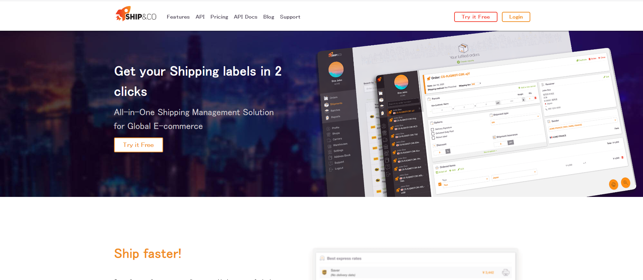Viewport: 643px width, 280px height.
Task: Click 'Add a new parcel' link
Action: point(527,87)
